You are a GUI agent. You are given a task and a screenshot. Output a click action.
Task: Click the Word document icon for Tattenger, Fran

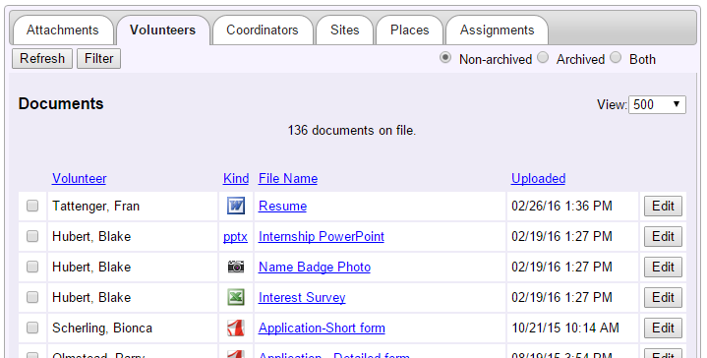[236, 207]
